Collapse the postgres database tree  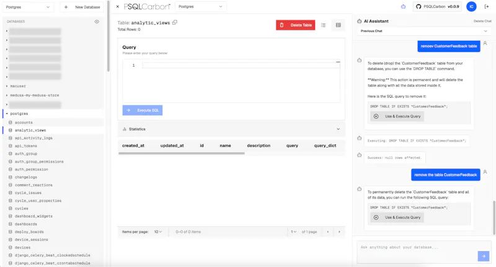pyautogui.click(x=7, y=114)
